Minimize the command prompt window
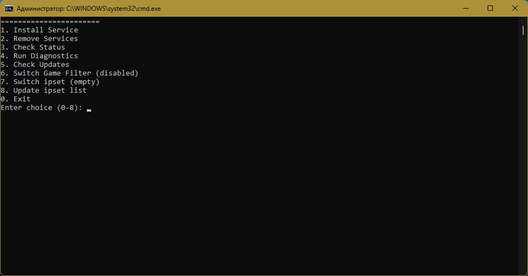Viewport: 528px width, 276px height. [466, 9]
